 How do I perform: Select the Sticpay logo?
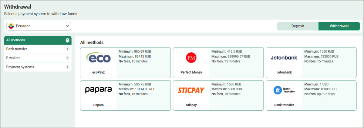(x=191, y=90)
